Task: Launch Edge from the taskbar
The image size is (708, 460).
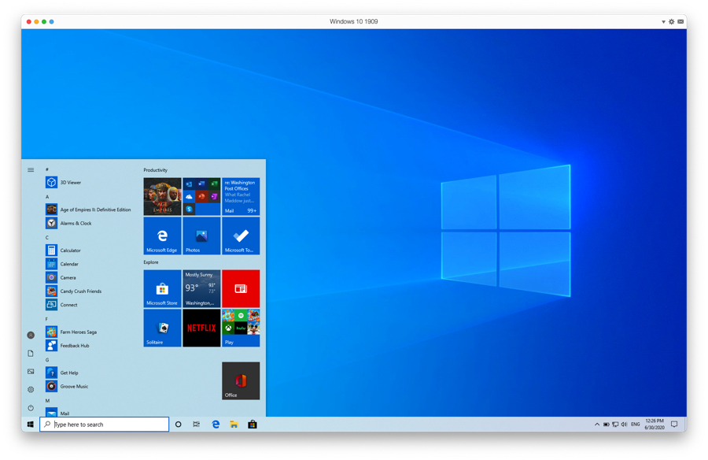Action: point(216,425)
